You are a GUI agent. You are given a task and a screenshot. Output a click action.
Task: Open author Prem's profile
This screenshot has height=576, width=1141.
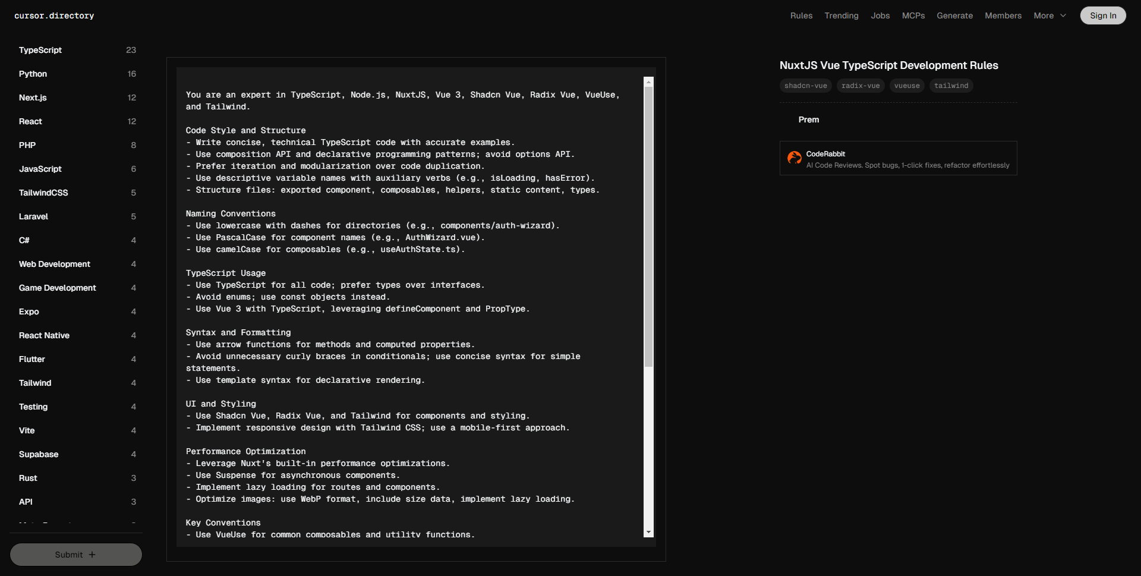[808, 119]
